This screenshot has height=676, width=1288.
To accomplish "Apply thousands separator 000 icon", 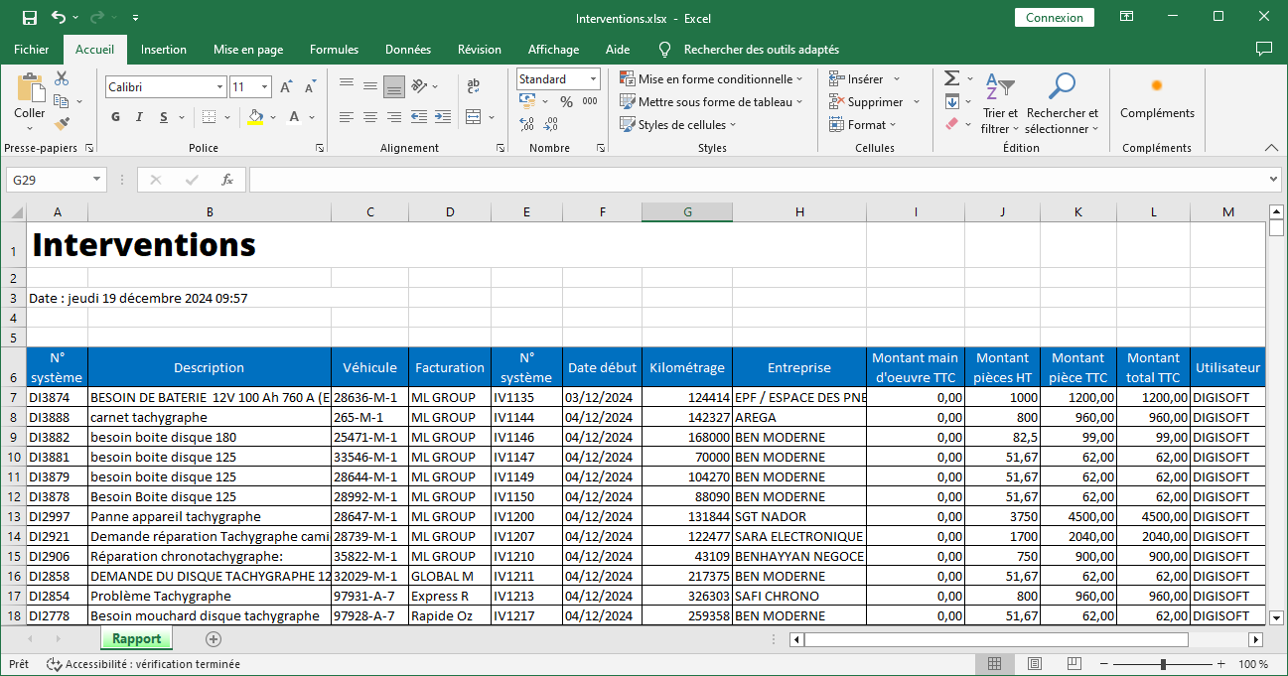I will 590,101.
